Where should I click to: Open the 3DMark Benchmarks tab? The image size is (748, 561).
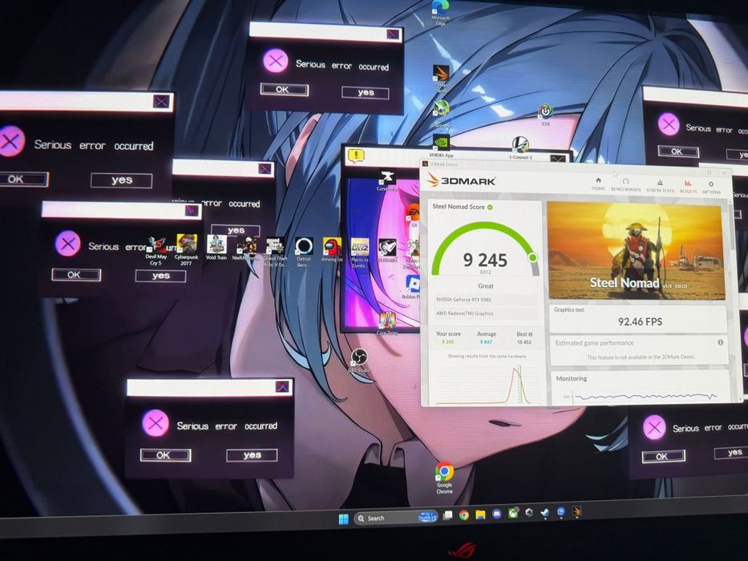[625, 185]
